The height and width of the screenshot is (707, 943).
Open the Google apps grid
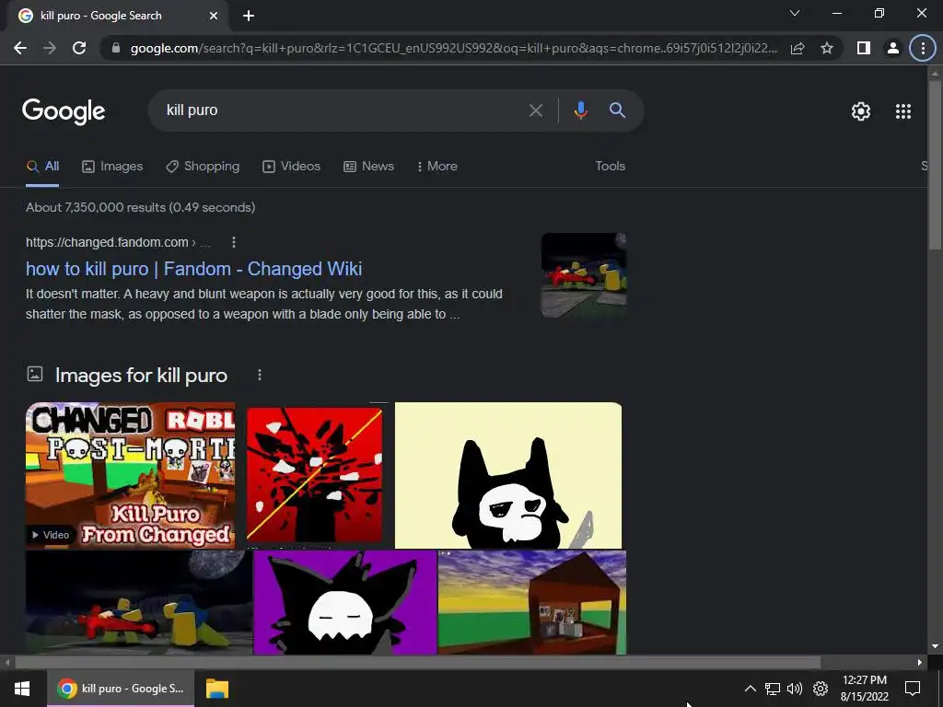[903, 111]
